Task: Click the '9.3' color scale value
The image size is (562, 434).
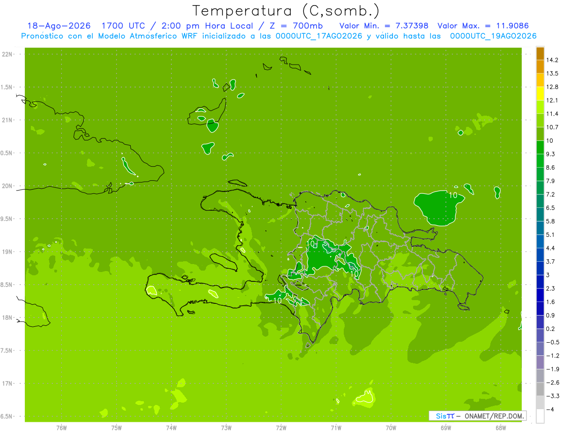Action: click(x=550, y=154)
